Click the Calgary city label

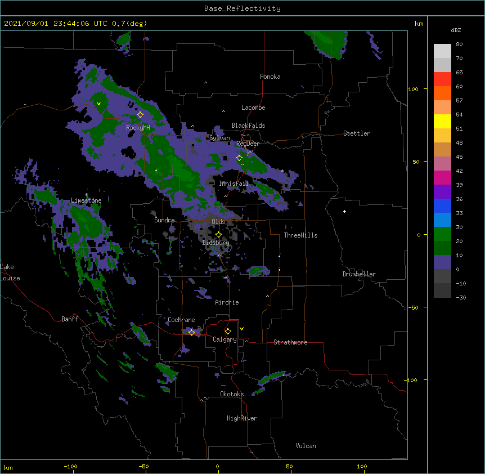225,339
